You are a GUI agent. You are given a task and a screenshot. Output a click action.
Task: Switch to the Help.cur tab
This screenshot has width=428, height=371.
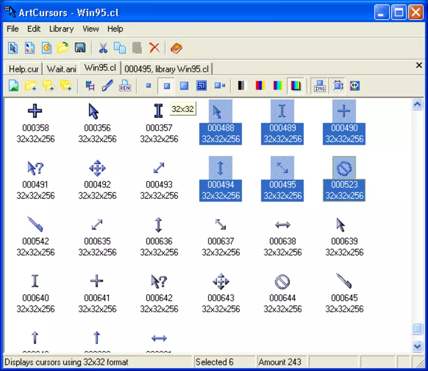pos(24,69)
